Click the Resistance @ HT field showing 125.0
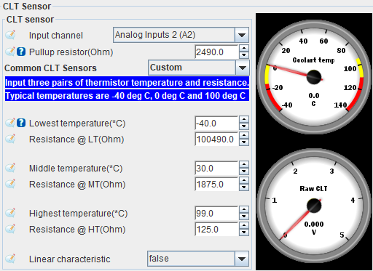Screen dimensions: 373x271 pos(216,230)
